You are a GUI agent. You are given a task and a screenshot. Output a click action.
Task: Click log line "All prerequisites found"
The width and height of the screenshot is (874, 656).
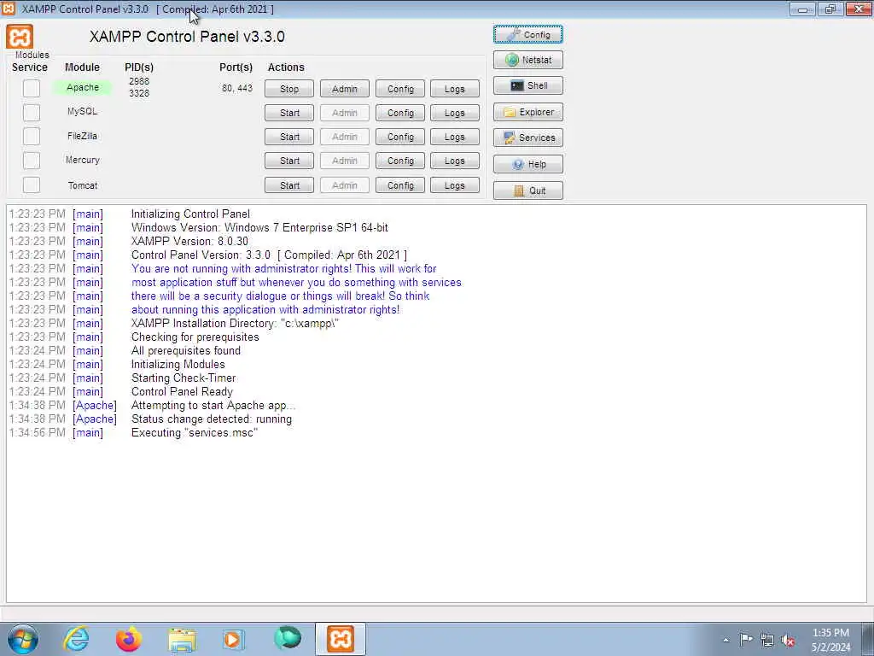(x=185, y=351)
